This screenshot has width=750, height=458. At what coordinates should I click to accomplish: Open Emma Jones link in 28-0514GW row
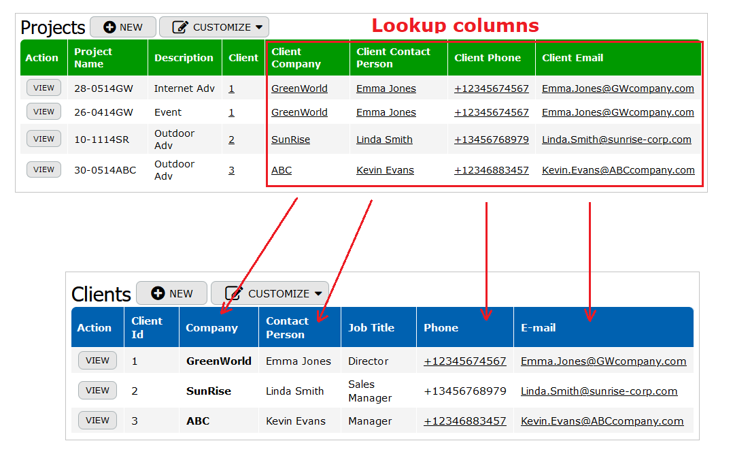[386, 88]
